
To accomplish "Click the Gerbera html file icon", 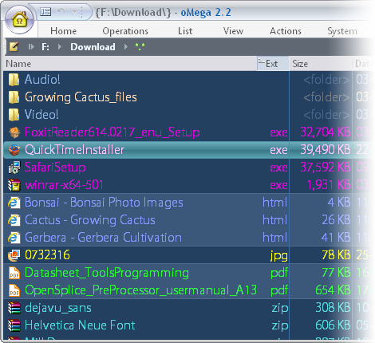I will coord(14,238).
